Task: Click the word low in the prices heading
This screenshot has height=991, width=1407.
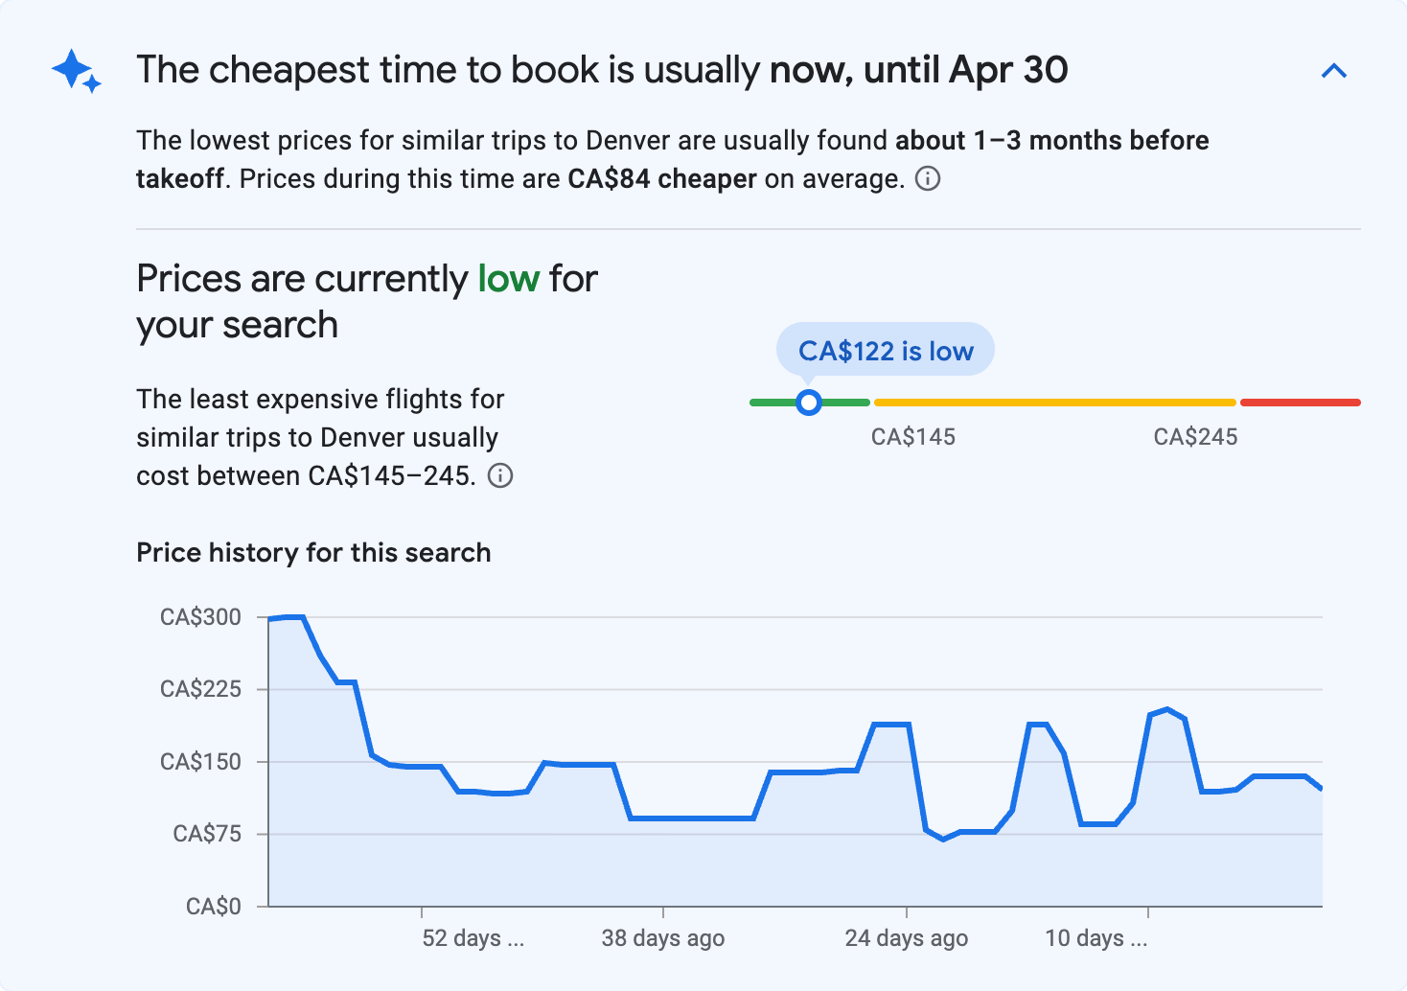Action: point(509,278)
